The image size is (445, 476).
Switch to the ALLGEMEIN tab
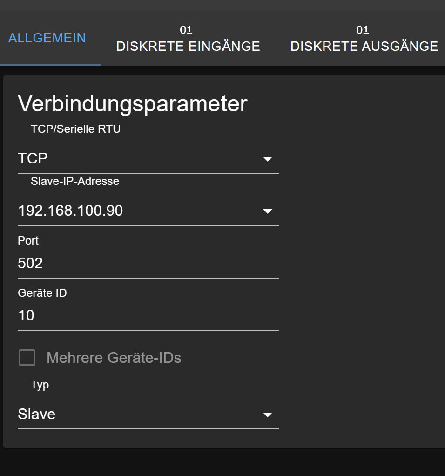47,38
